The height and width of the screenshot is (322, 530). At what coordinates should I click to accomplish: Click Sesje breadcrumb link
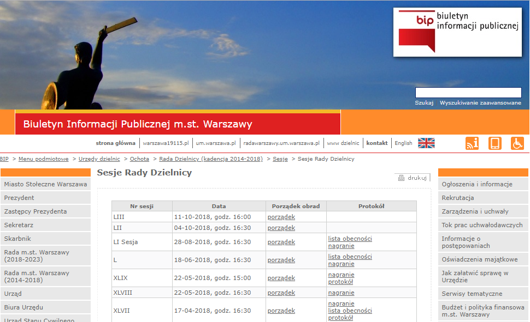(280, 159)
